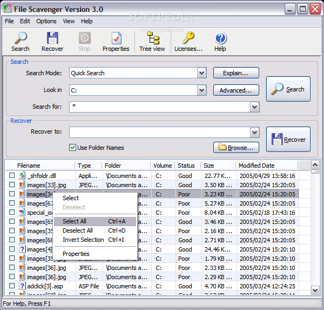Expand the Look in drive dropdown
The width and height of the screenshot is (324, 310).
[x=201, y=90]
